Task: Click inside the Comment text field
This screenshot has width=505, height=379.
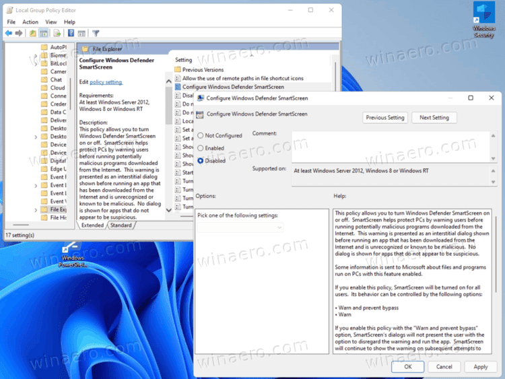Action: click(391, 147)
